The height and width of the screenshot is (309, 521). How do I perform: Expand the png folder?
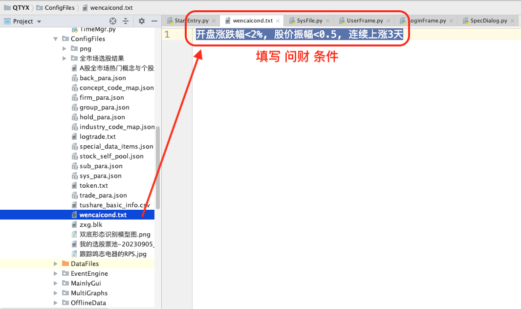point(64,48)
